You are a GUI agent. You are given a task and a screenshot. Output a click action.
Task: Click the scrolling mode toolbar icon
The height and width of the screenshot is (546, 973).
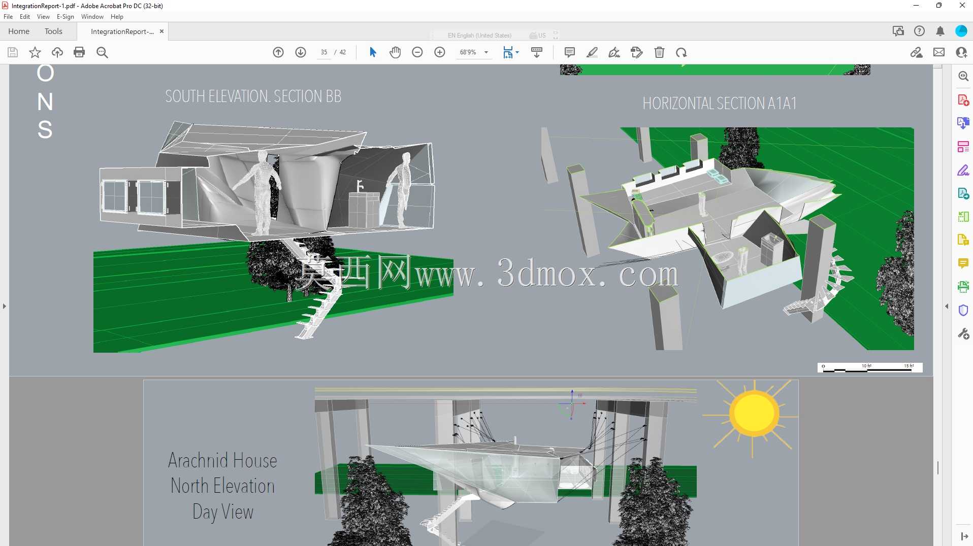point(537,52)
